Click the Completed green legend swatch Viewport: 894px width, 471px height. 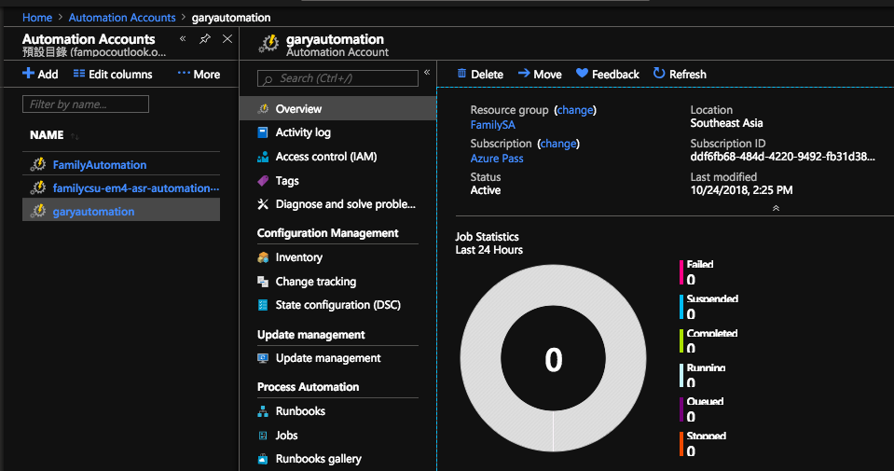tap(681, 341)
